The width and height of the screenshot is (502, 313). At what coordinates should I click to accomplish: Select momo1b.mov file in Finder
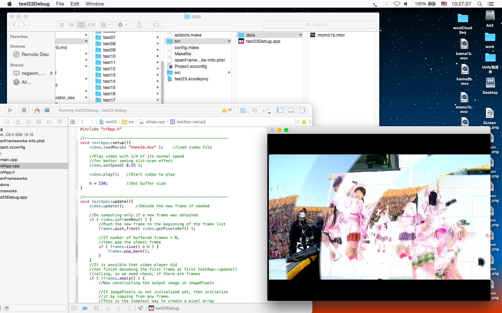(331, 35)
